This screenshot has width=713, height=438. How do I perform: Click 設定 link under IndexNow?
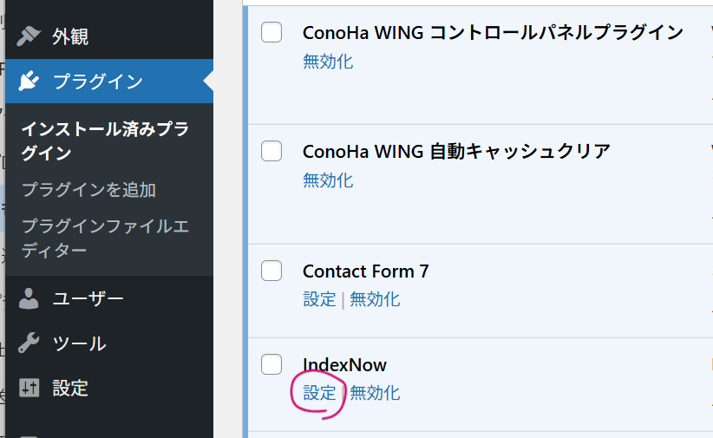319,393
